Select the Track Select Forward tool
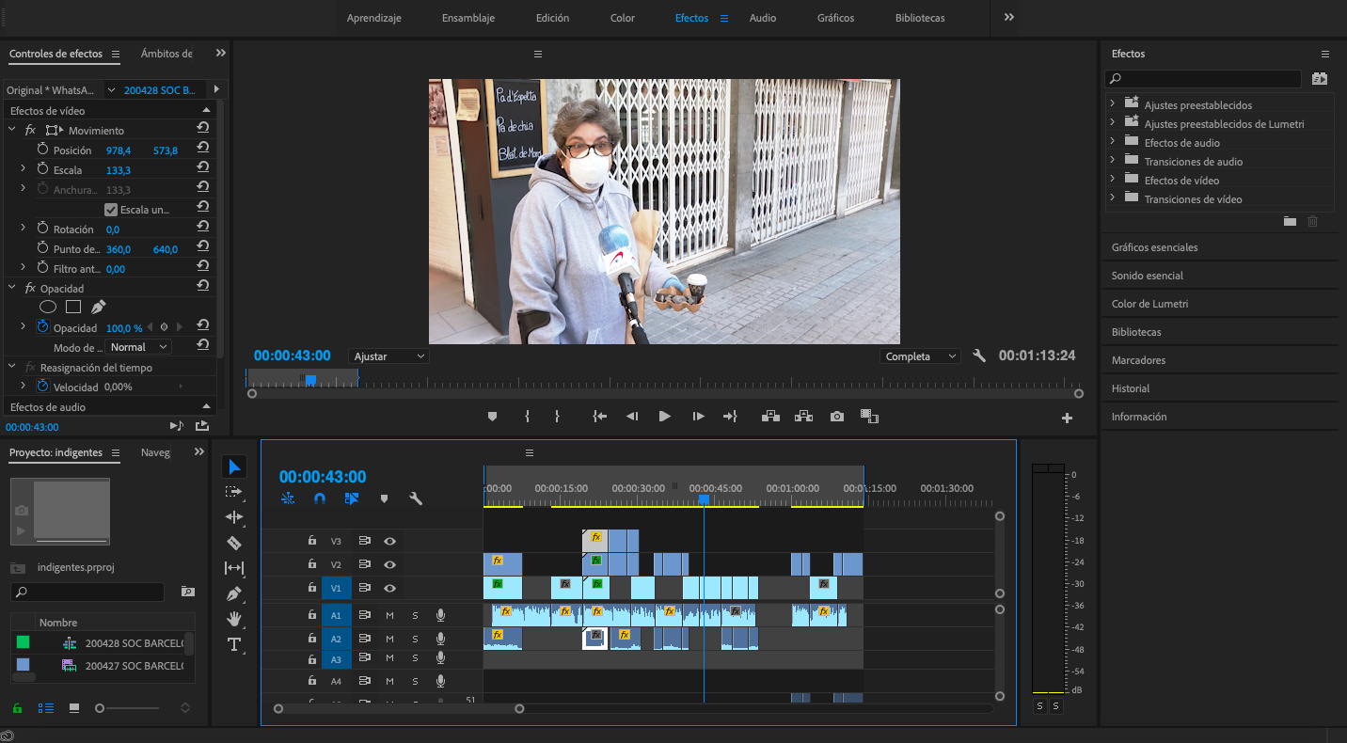The width and height of the screenshot is (1347, 743). pos(234,491)
